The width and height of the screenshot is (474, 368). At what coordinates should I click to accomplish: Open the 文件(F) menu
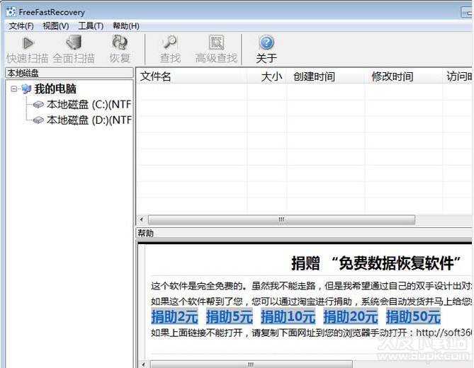pos(21,26)
